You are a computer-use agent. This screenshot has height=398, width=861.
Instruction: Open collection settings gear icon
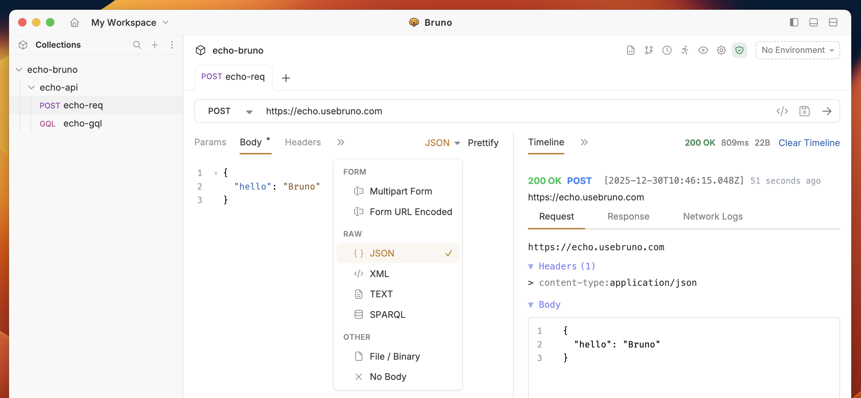(721, 50)
